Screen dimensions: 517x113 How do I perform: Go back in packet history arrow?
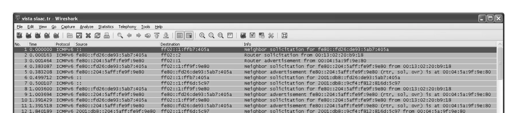click(x=129, y=36)
